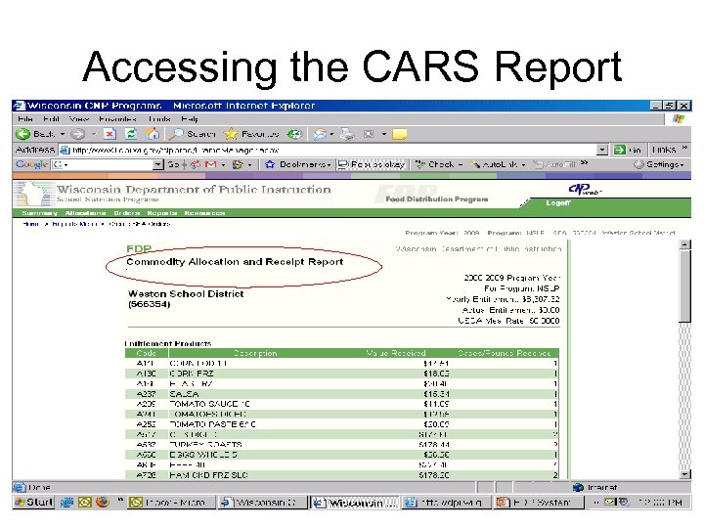The height and width of the screenshot is (528, 704).
Task: Click the green Go button
Action: (627, 150)
